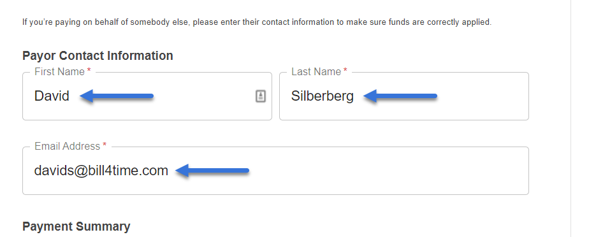Click the contact autofill icon in First Name

click(261, 96)
